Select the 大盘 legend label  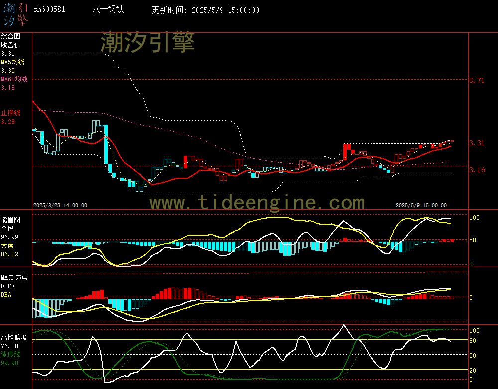pos(7,245)
